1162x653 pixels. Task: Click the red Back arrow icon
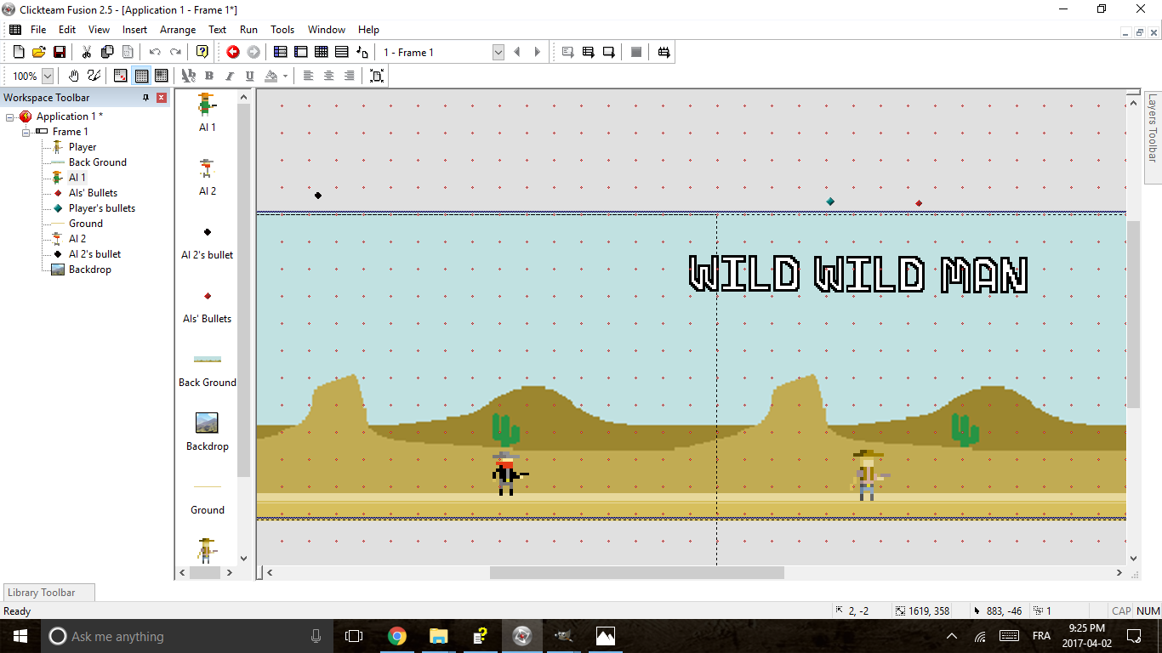pos(233,52)
